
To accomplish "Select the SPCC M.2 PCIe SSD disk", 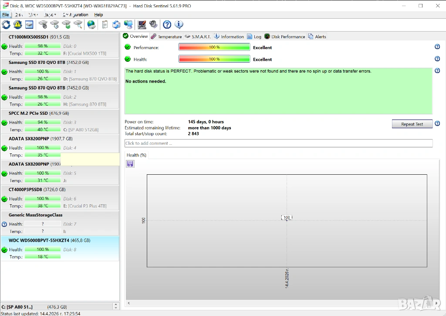I will (x=60, y=113).
